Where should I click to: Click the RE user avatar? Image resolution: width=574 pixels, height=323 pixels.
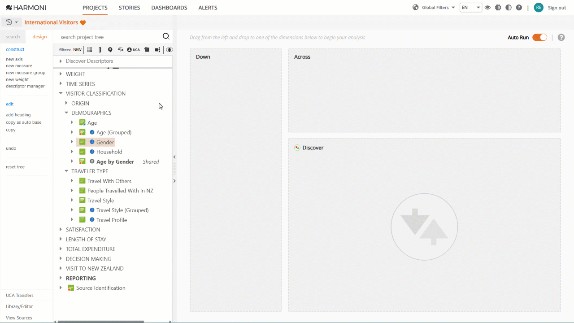[539, 8]
